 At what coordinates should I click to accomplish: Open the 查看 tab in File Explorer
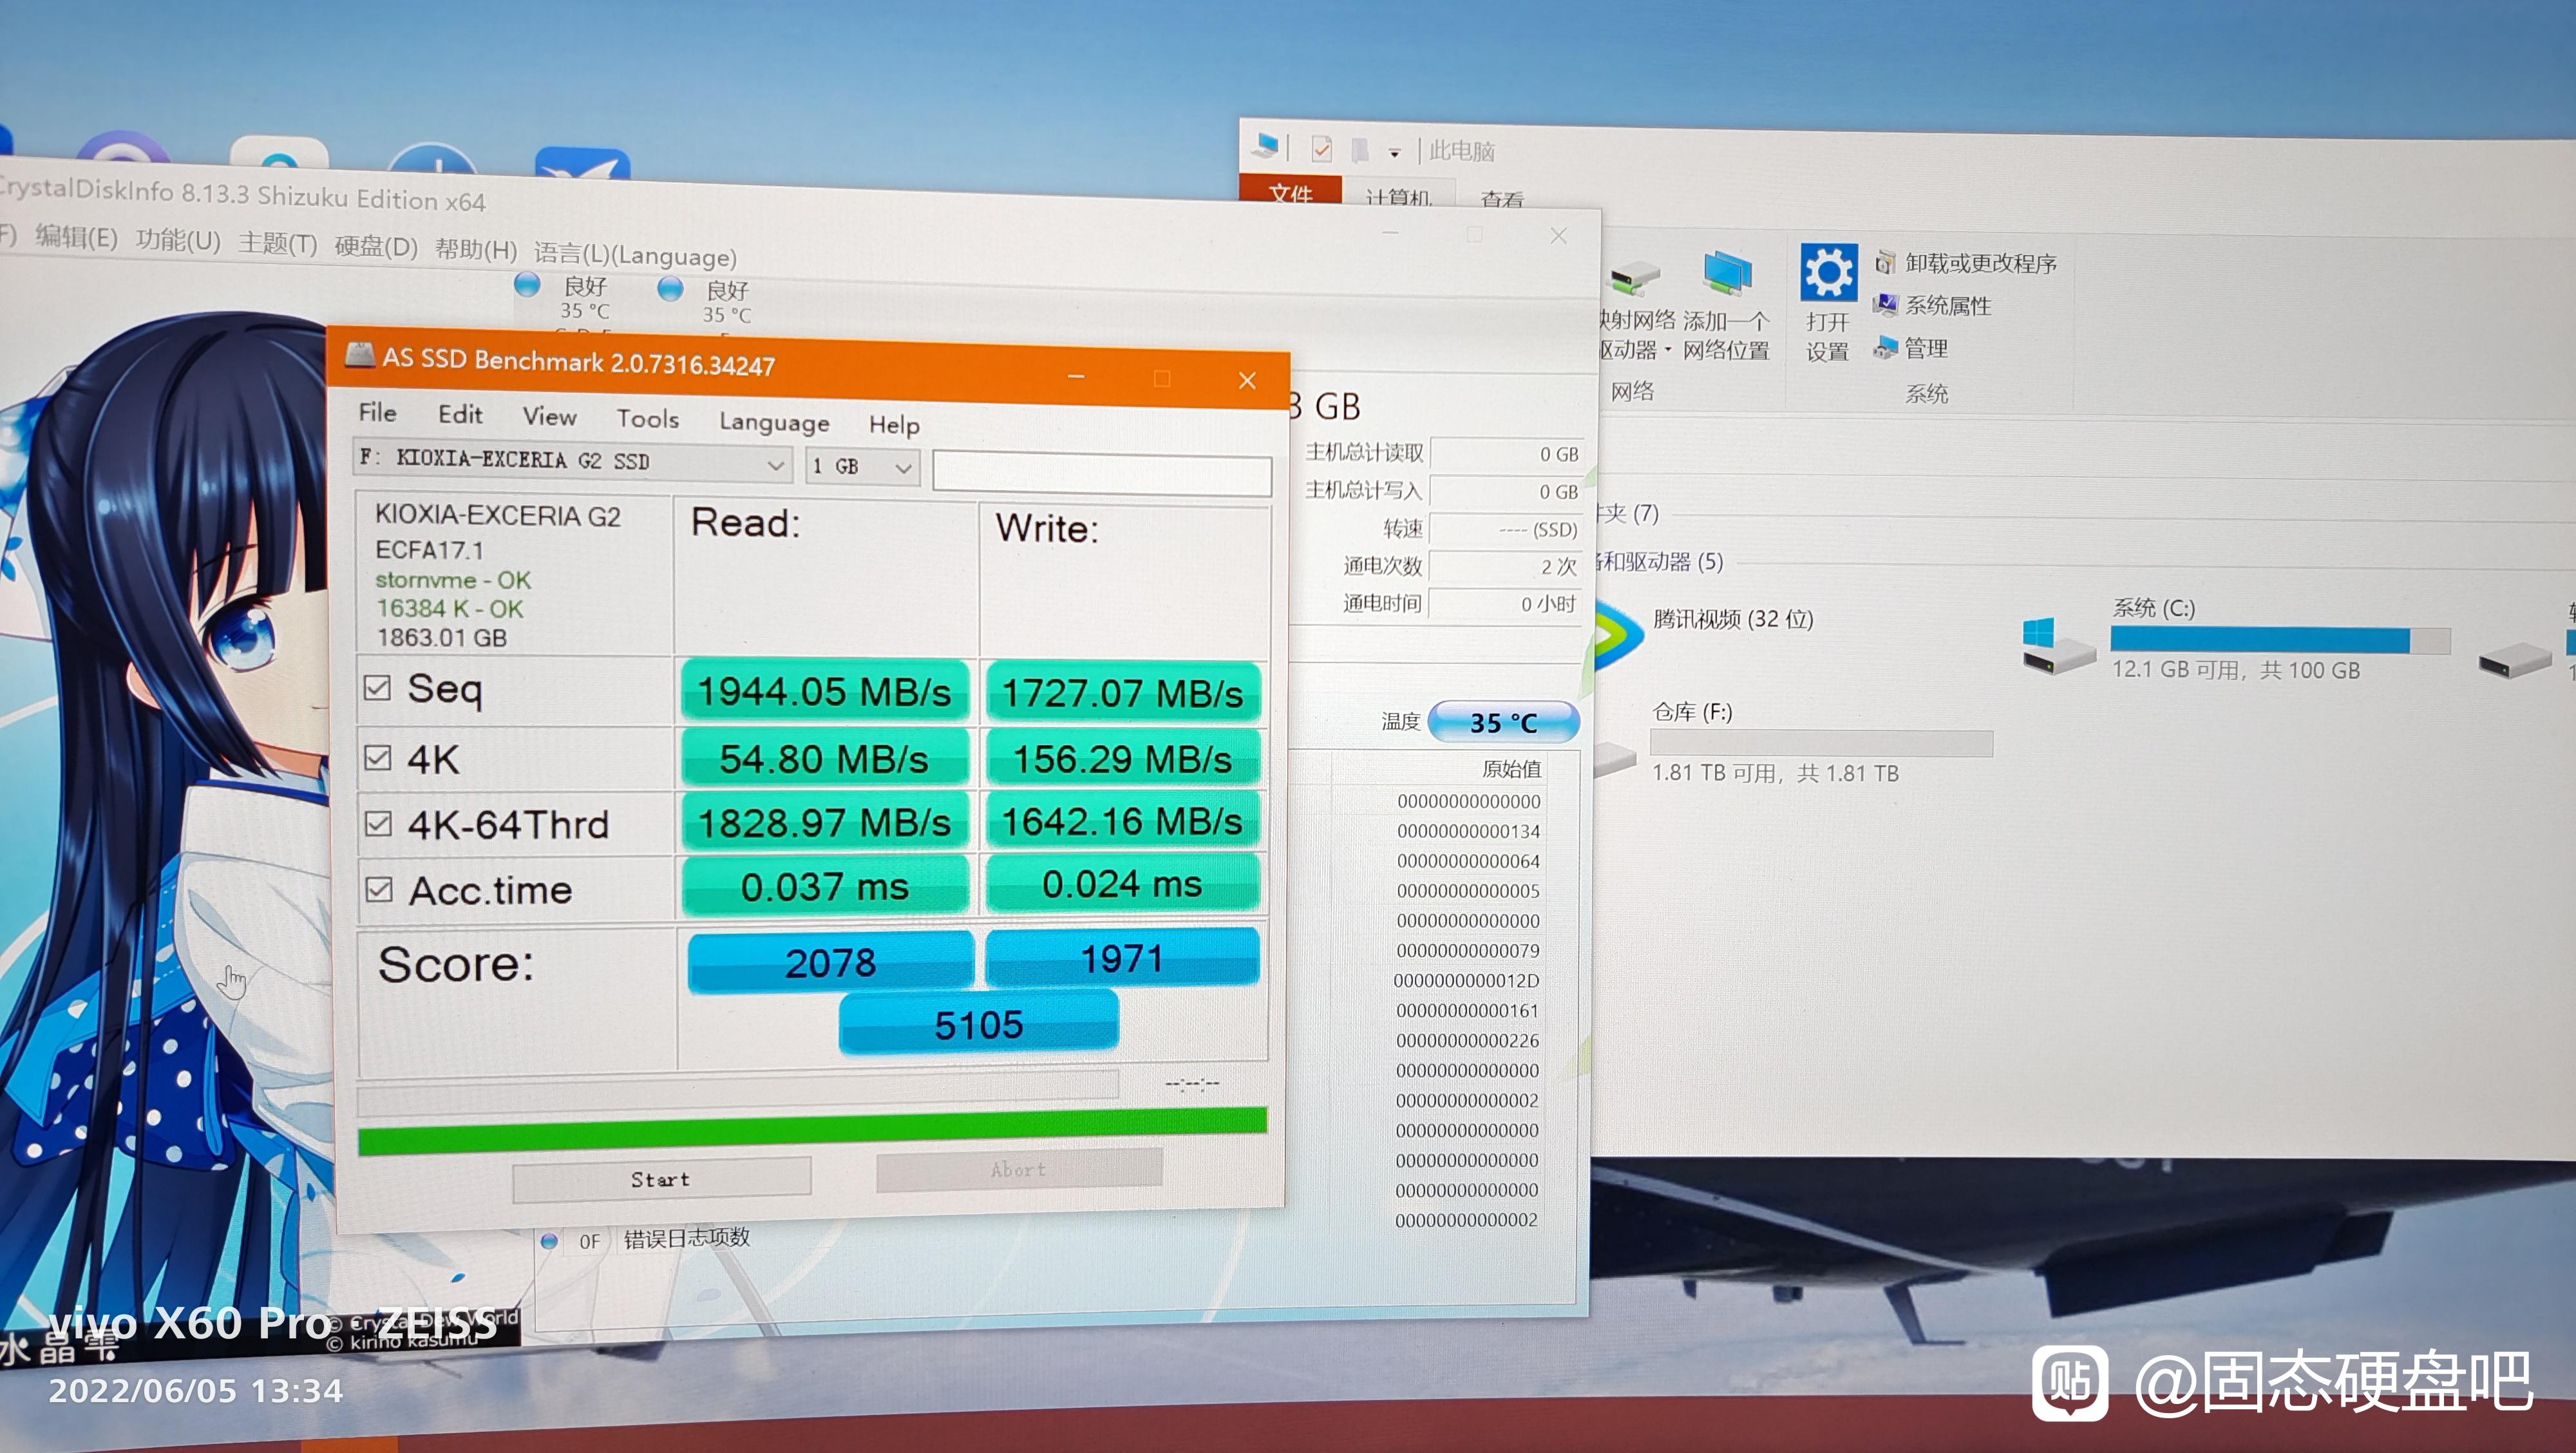(x=1502, y=199)
